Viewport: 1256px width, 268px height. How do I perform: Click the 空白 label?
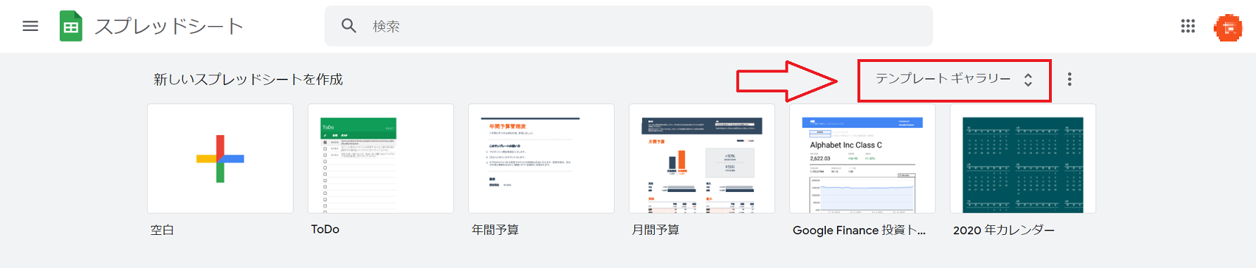pos(162,230)
